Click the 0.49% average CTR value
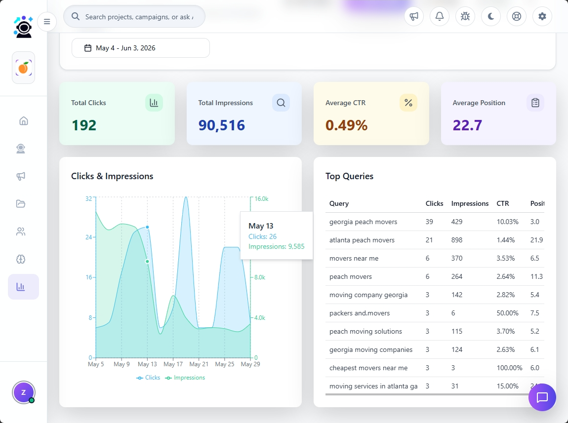568x423 pixels. pyautogui.click(x=347, y=125)
